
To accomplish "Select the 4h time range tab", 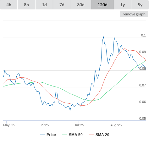I will point(9,5).
